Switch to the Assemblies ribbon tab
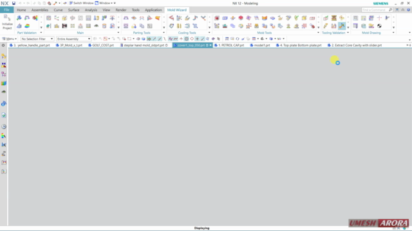The height and width of the screenshot is (231, 412). [x=40, y=10]
